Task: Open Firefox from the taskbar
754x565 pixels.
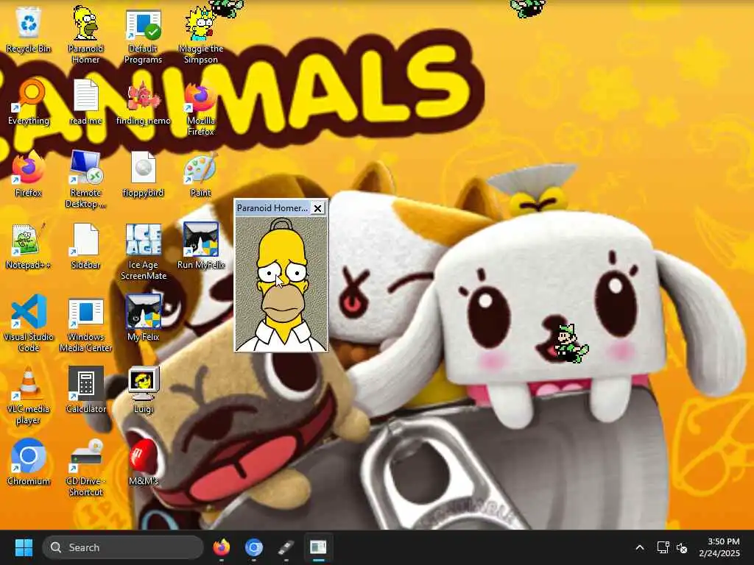Action: pyautogui.click(x=221, y=547)
